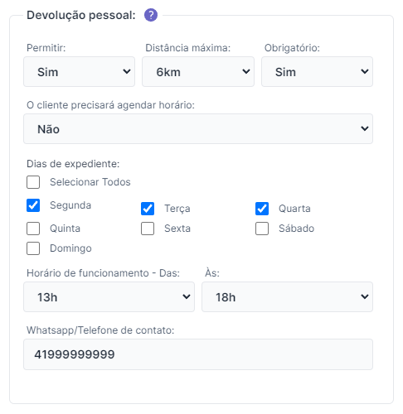Uncheck the Terça checkbox

[x=148, y=209]
